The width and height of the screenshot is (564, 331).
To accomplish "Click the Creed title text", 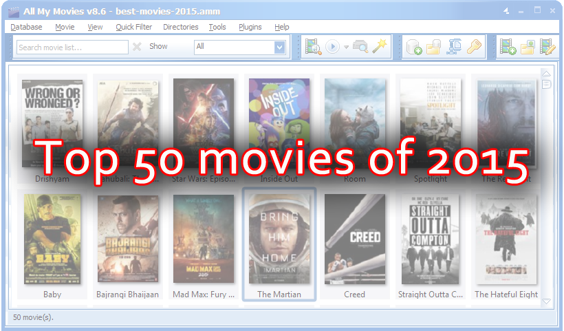I will click(x=355, y=295).
